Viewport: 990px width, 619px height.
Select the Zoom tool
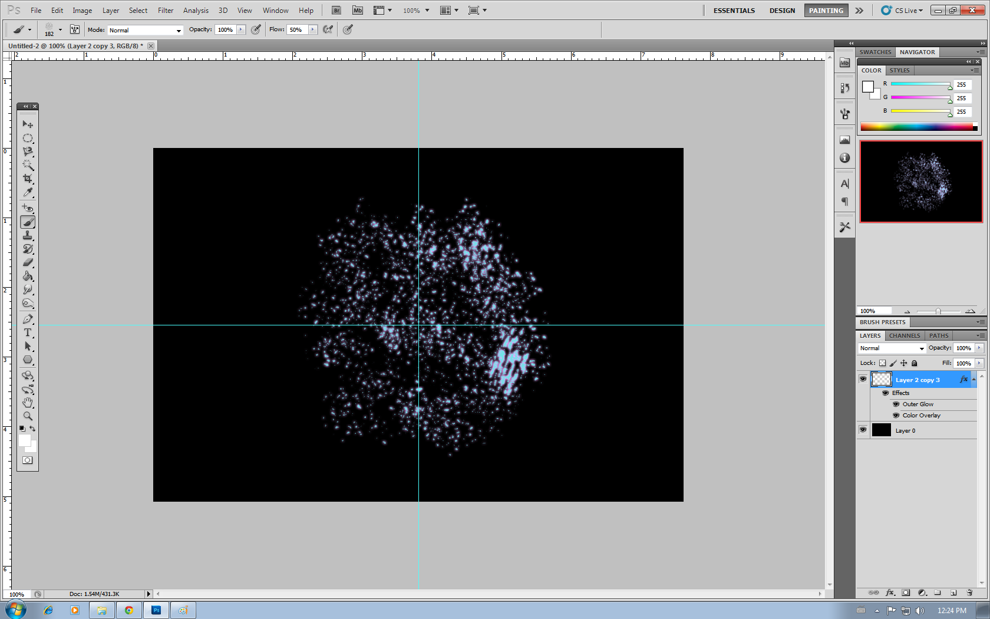coord(28,416)
